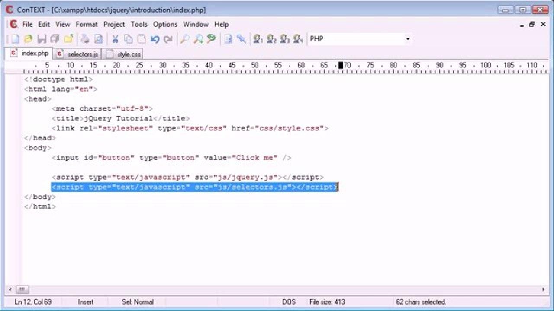Open the Project menu
This screenshot has width=554, height=311.
[x=114, y=24]
